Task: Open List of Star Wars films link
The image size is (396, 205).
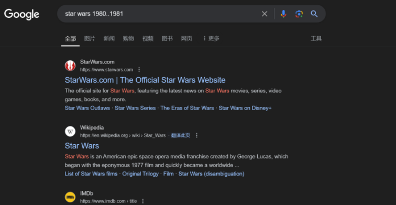Action: coord(91,174)
